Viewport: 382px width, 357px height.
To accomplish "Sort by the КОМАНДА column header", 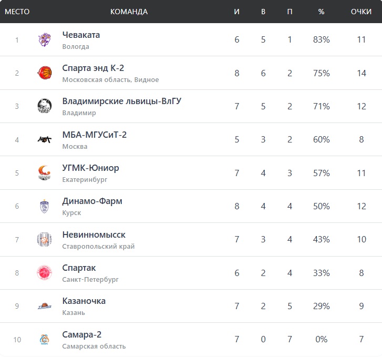I will point(129,12).
